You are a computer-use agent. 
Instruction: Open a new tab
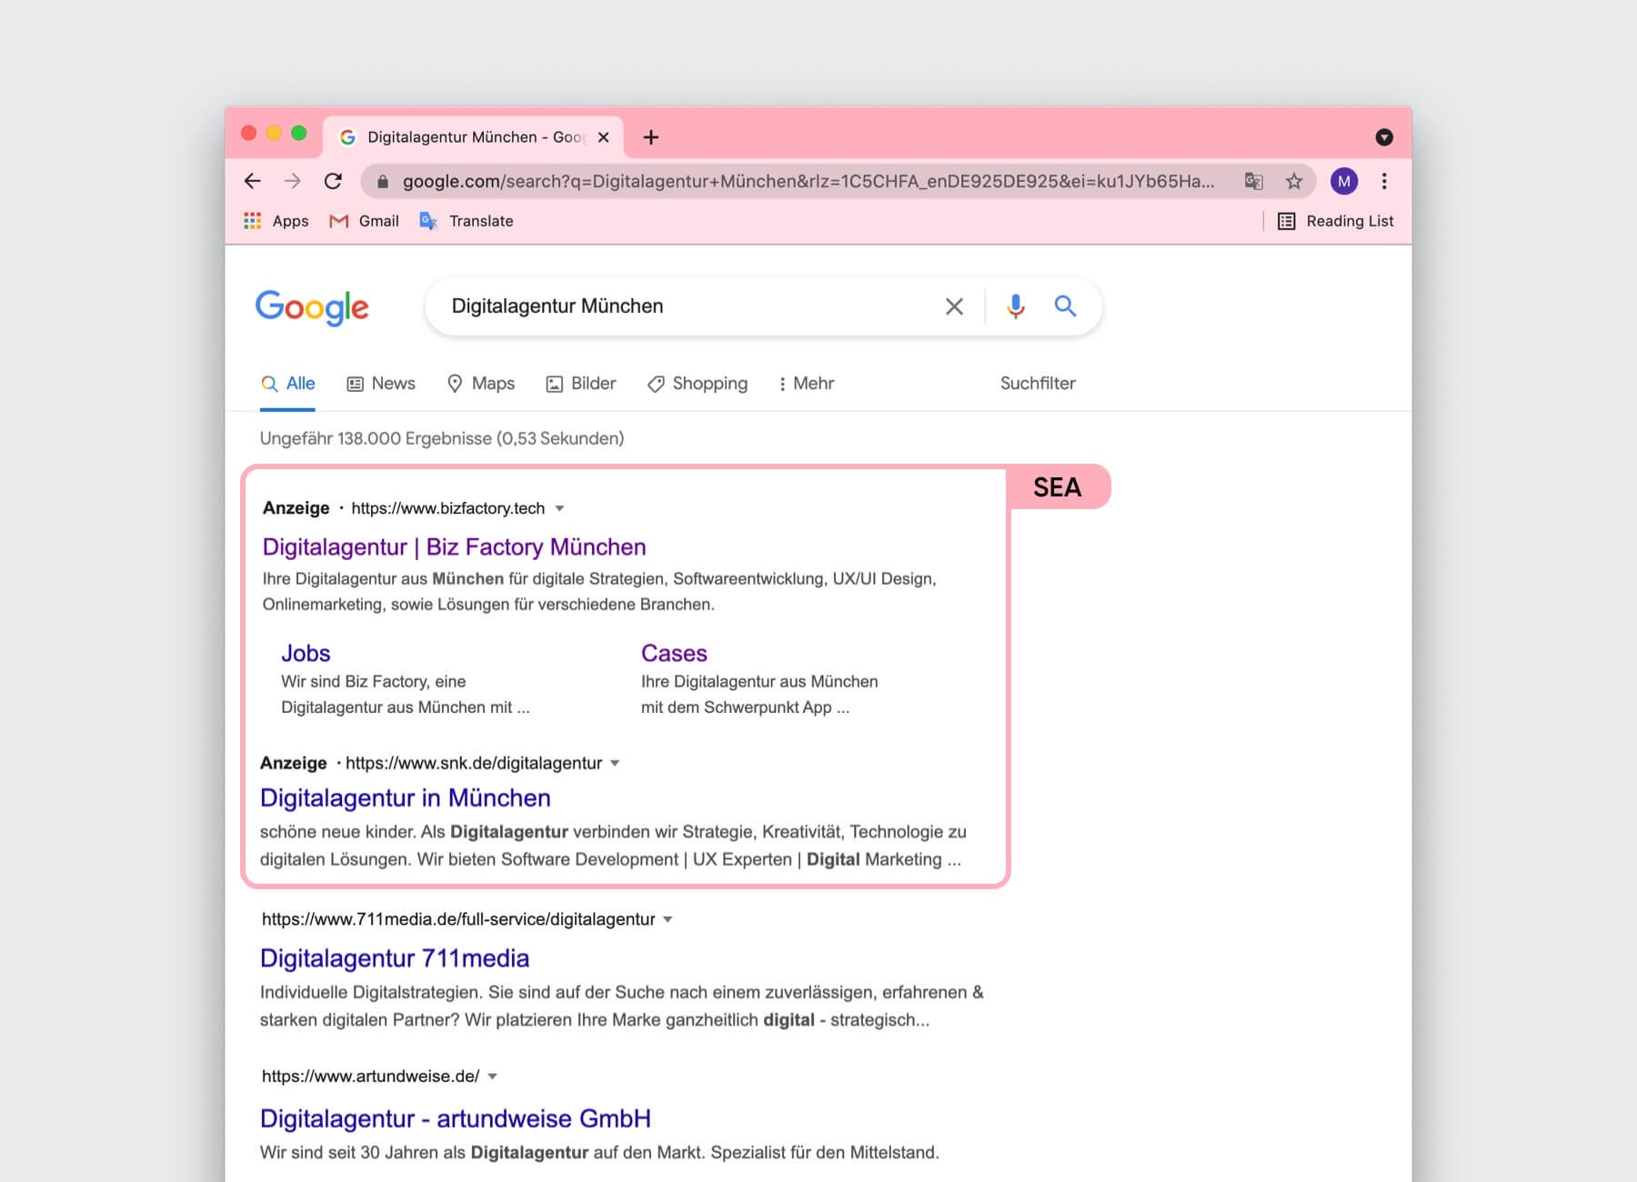[651, 137]
